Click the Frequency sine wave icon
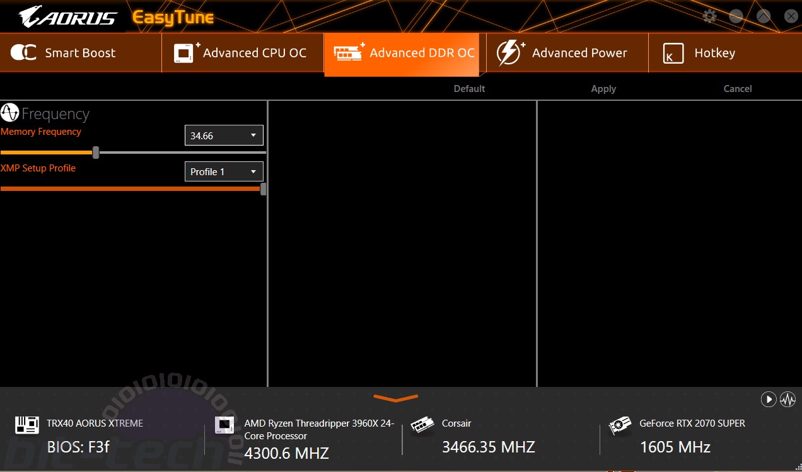The height and width of the screenshot is (472, 802). click(x=10, y=113)
